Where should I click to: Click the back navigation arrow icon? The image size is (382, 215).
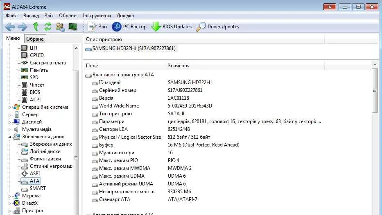point(10,27)
